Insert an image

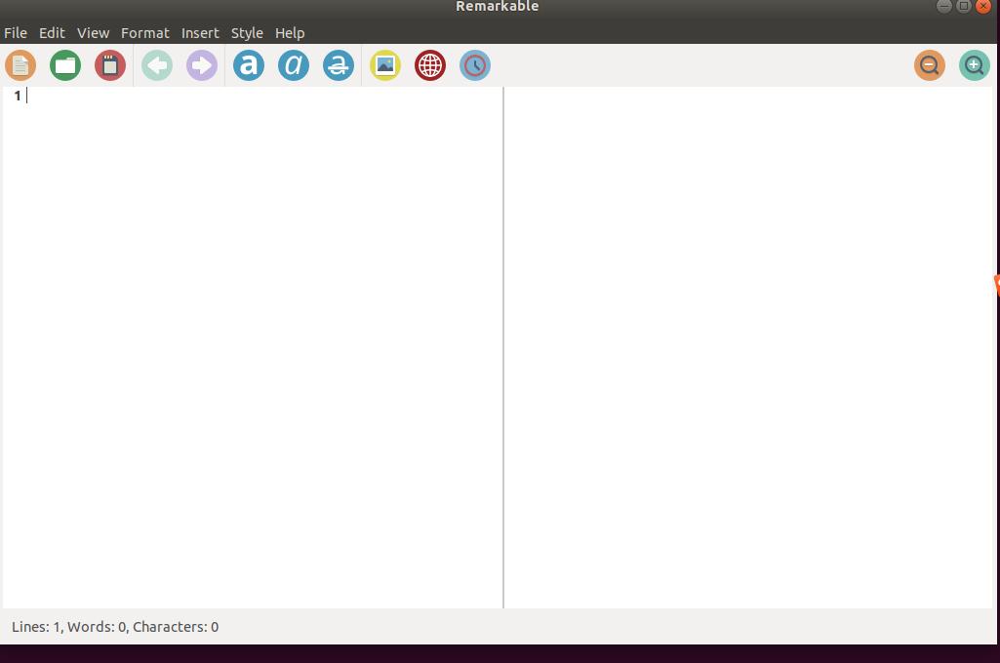click(x=384, y=65)
